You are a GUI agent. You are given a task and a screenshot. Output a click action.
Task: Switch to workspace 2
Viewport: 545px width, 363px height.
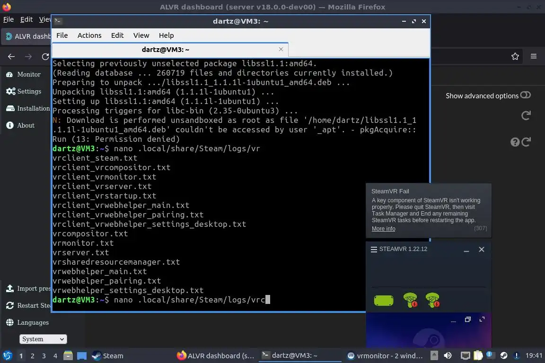click(33, 356)
